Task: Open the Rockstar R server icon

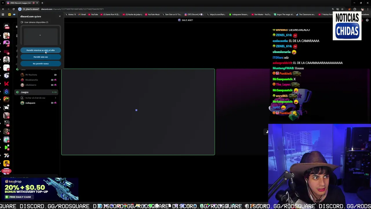Action: (x=6, y=164)
